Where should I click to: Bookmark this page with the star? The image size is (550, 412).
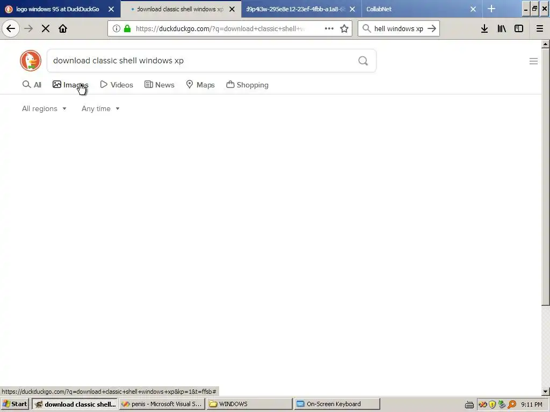coord(344,29)
